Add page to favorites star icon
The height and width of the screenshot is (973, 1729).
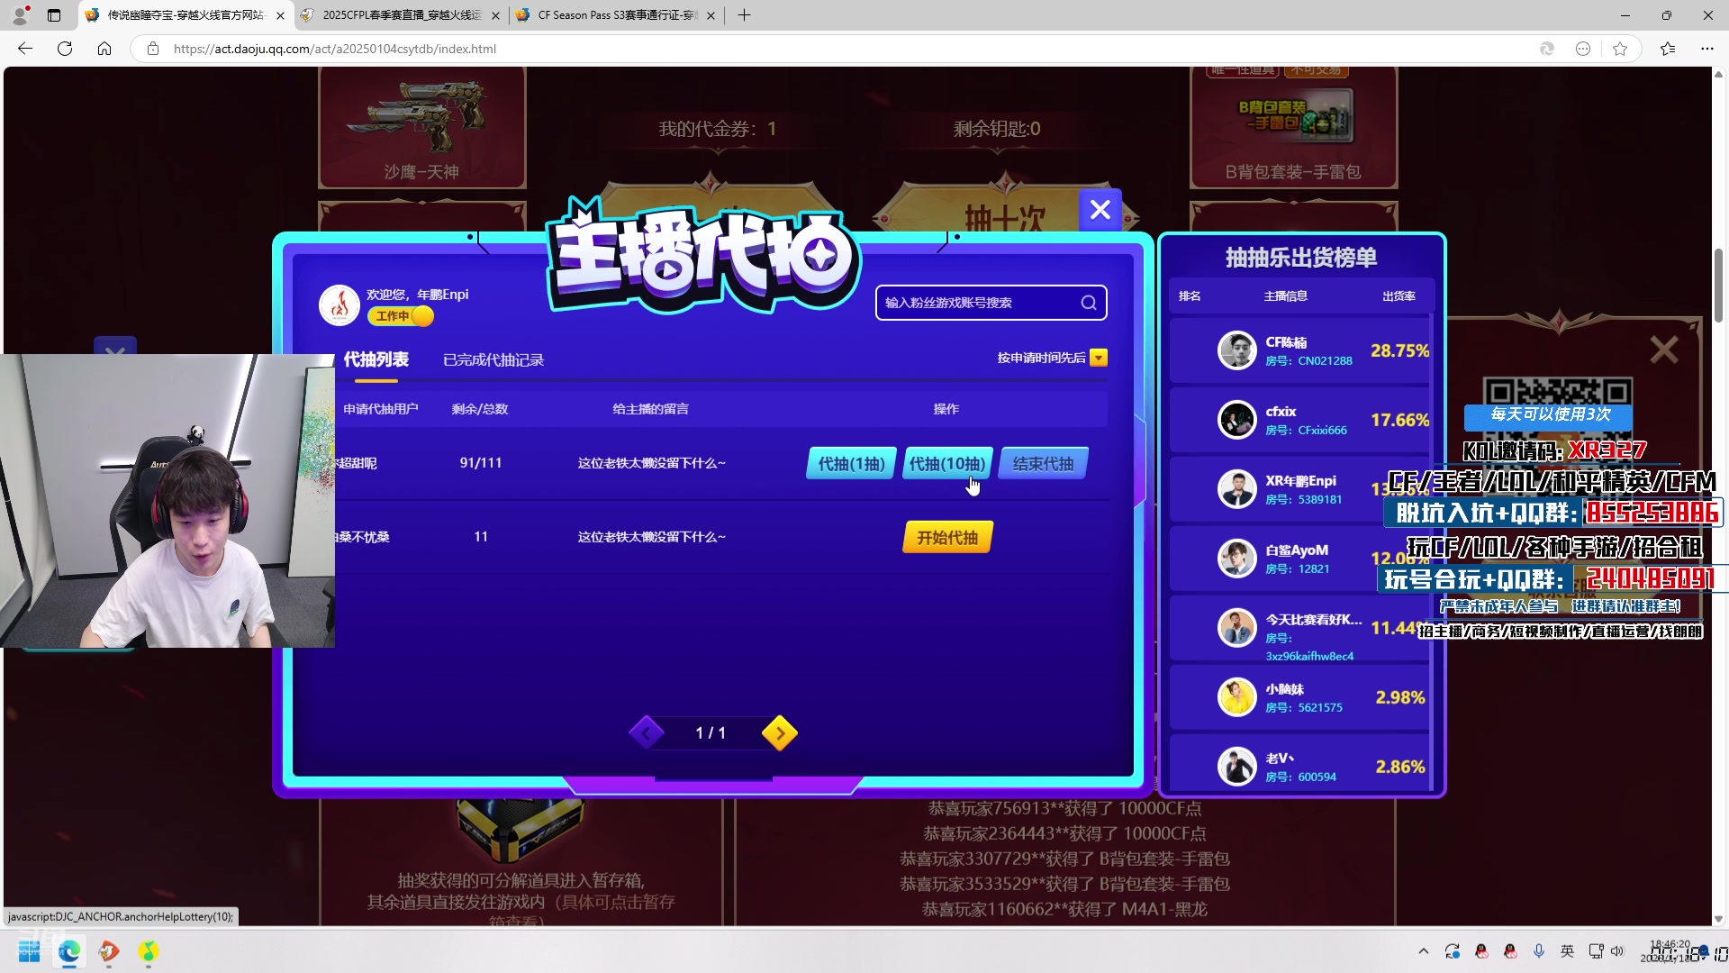pyautogui.click(x=1620, y=49)
